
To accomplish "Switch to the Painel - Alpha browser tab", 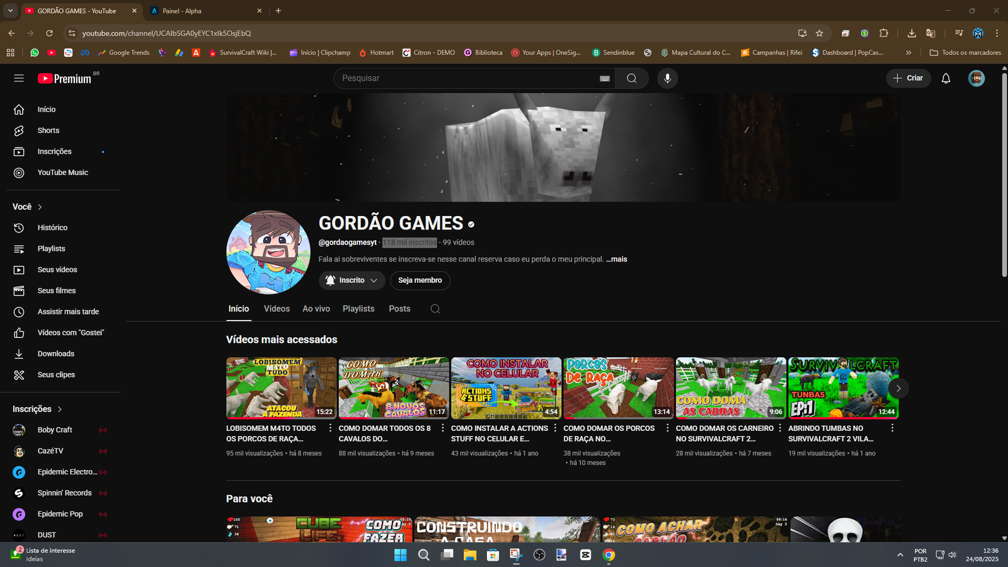I will pos(205,11).
